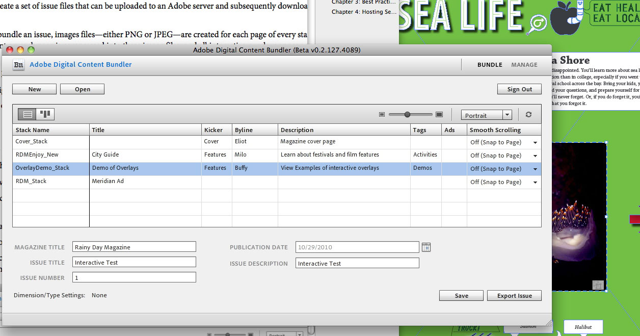The image size is (640, 336).
Task: Click the large thumbnail size icon
Action: [439, 115]
